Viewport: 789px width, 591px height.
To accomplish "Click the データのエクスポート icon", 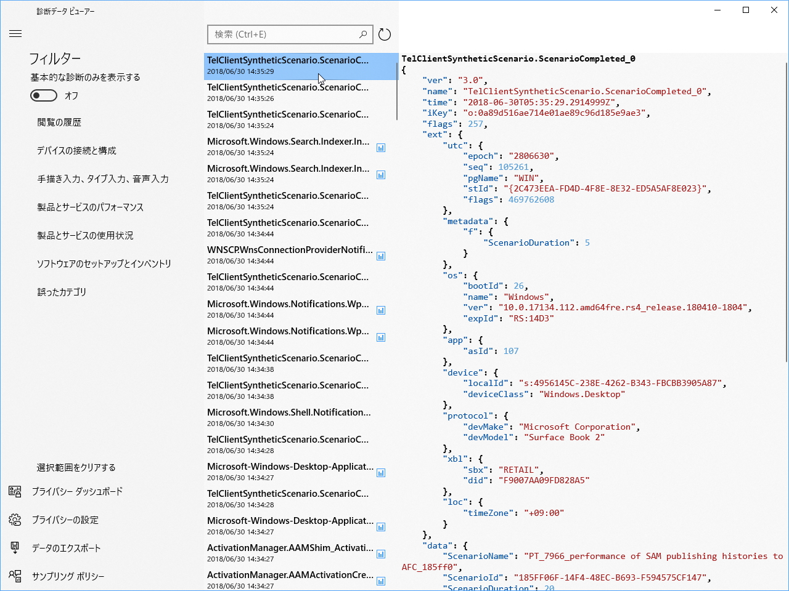I will pyautogui.click(x=15, y=548).
